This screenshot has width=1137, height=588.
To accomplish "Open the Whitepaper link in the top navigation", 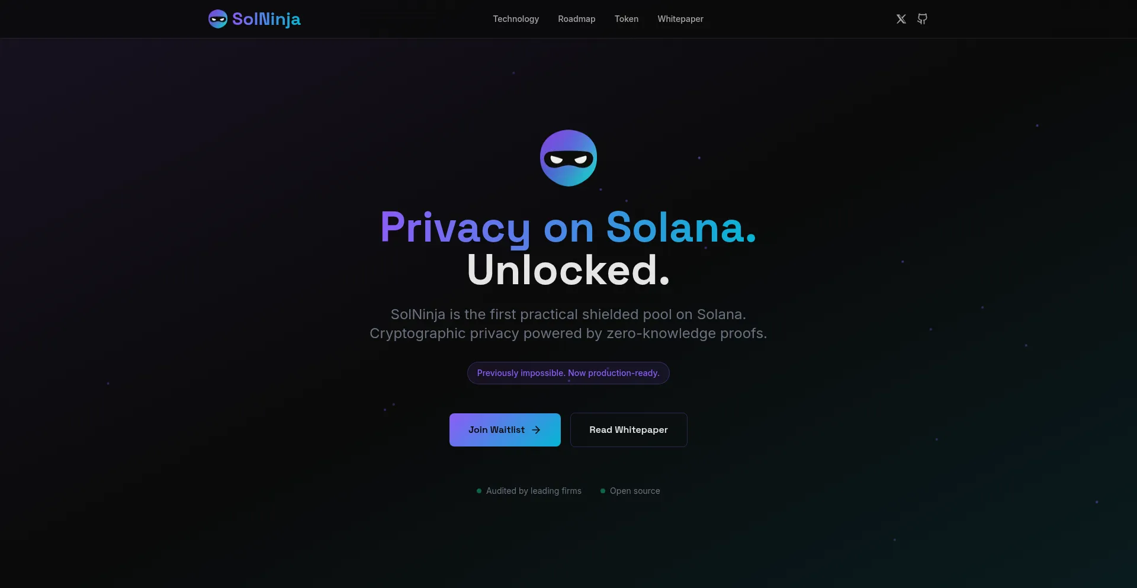I will click(x=680, y=19).
